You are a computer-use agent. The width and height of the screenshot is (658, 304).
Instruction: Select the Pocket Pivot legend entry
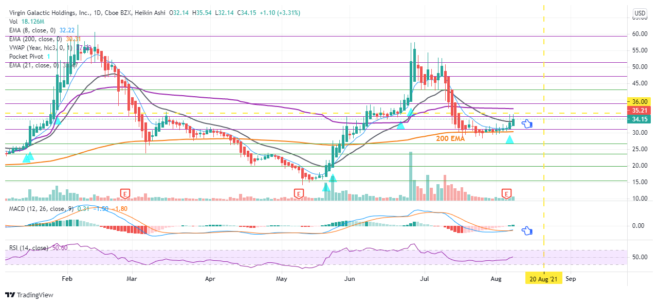[27, 57]
